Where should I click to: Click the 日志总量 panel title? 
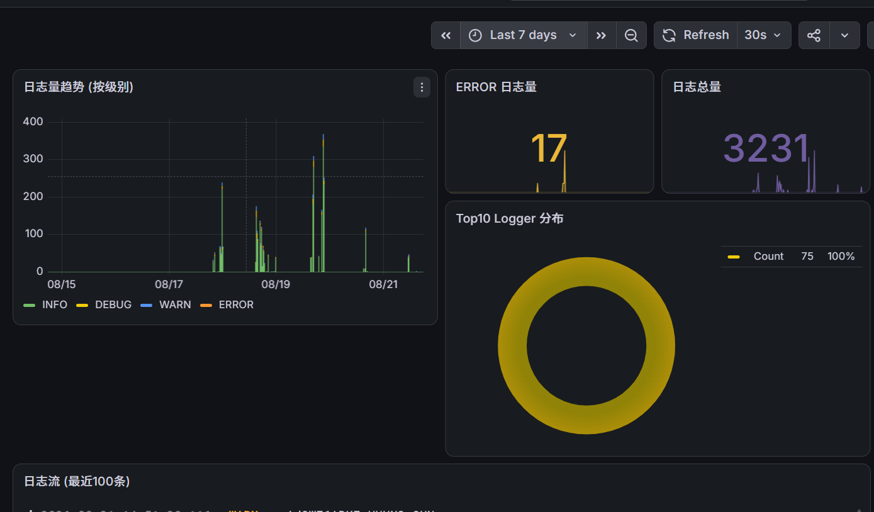click(x=697, y=87)
